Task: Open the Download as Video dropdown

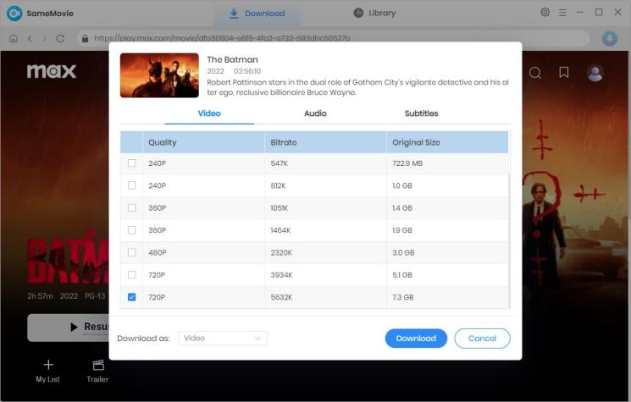Action: tap(223, 339)
